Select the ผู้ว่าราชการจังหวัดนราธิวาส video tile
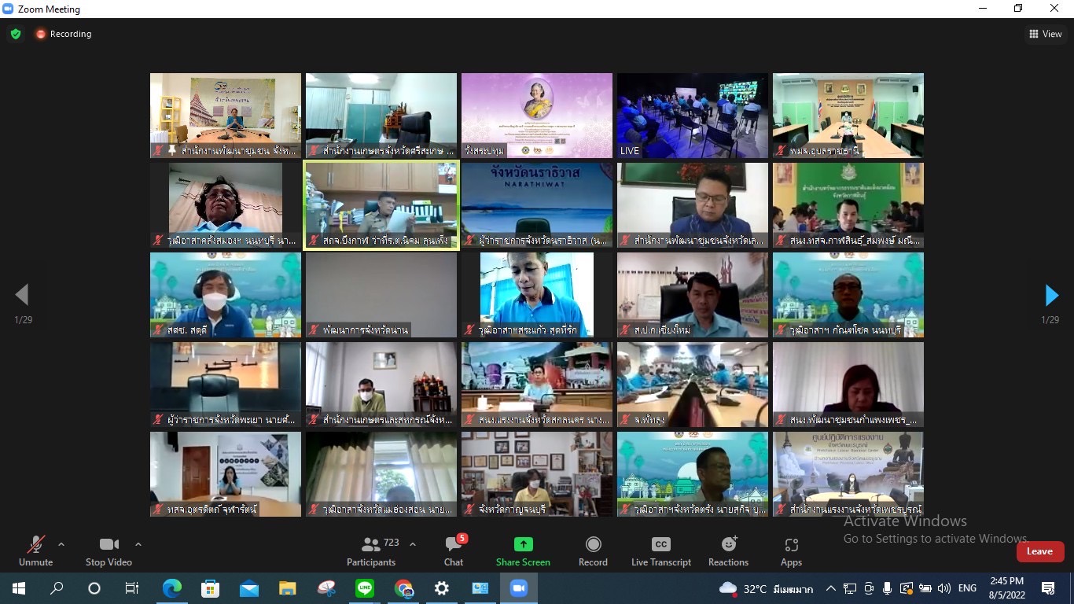 pyautogui.click(x=537, y=205)
